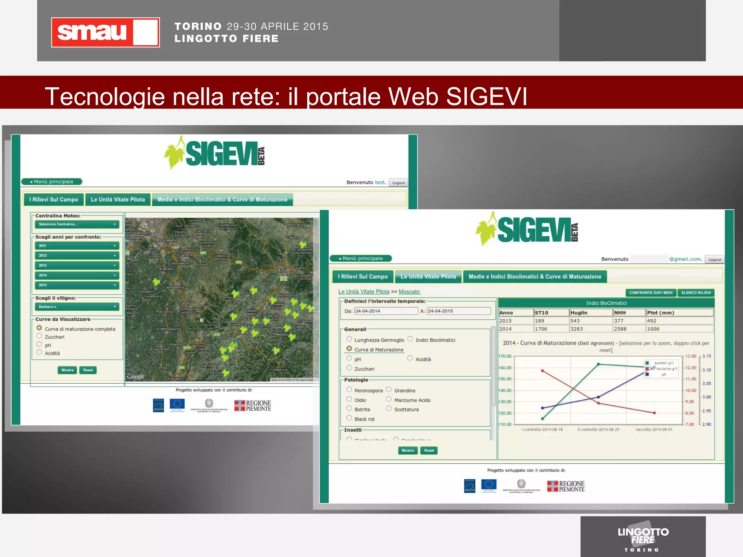This screenshot has height=557, width=743.
Task: Open Centralina Meteo 'Seleziona Centralina' dropdown
Action: [x=77, y=224]
